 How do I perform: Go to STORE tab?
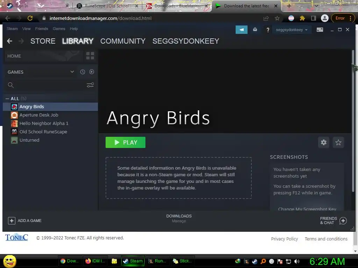tap(43, 41)
